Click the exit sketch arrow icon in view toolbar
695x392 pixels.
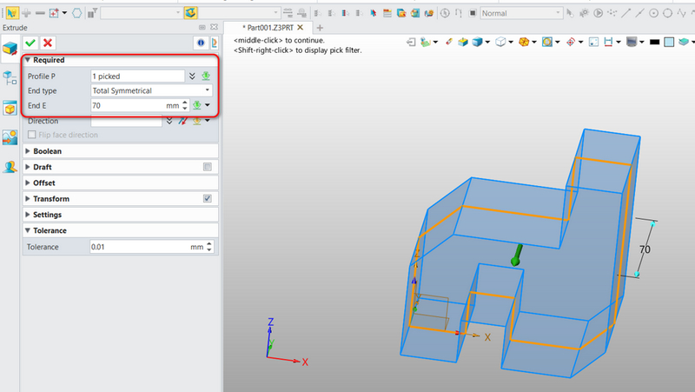(x=411, y=42)
